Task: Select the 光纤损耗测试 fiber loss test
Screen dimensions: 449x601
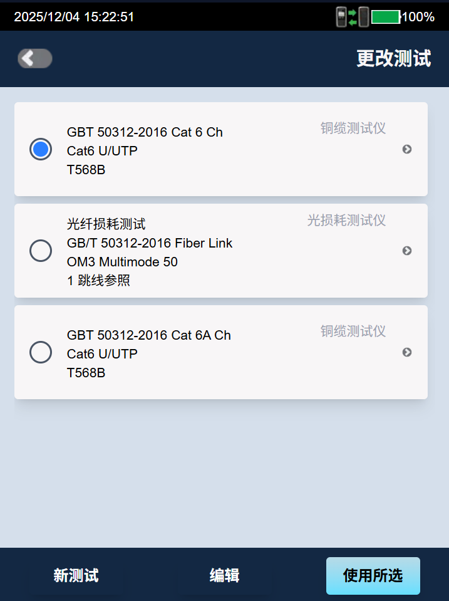Action: tap(40, 251)
